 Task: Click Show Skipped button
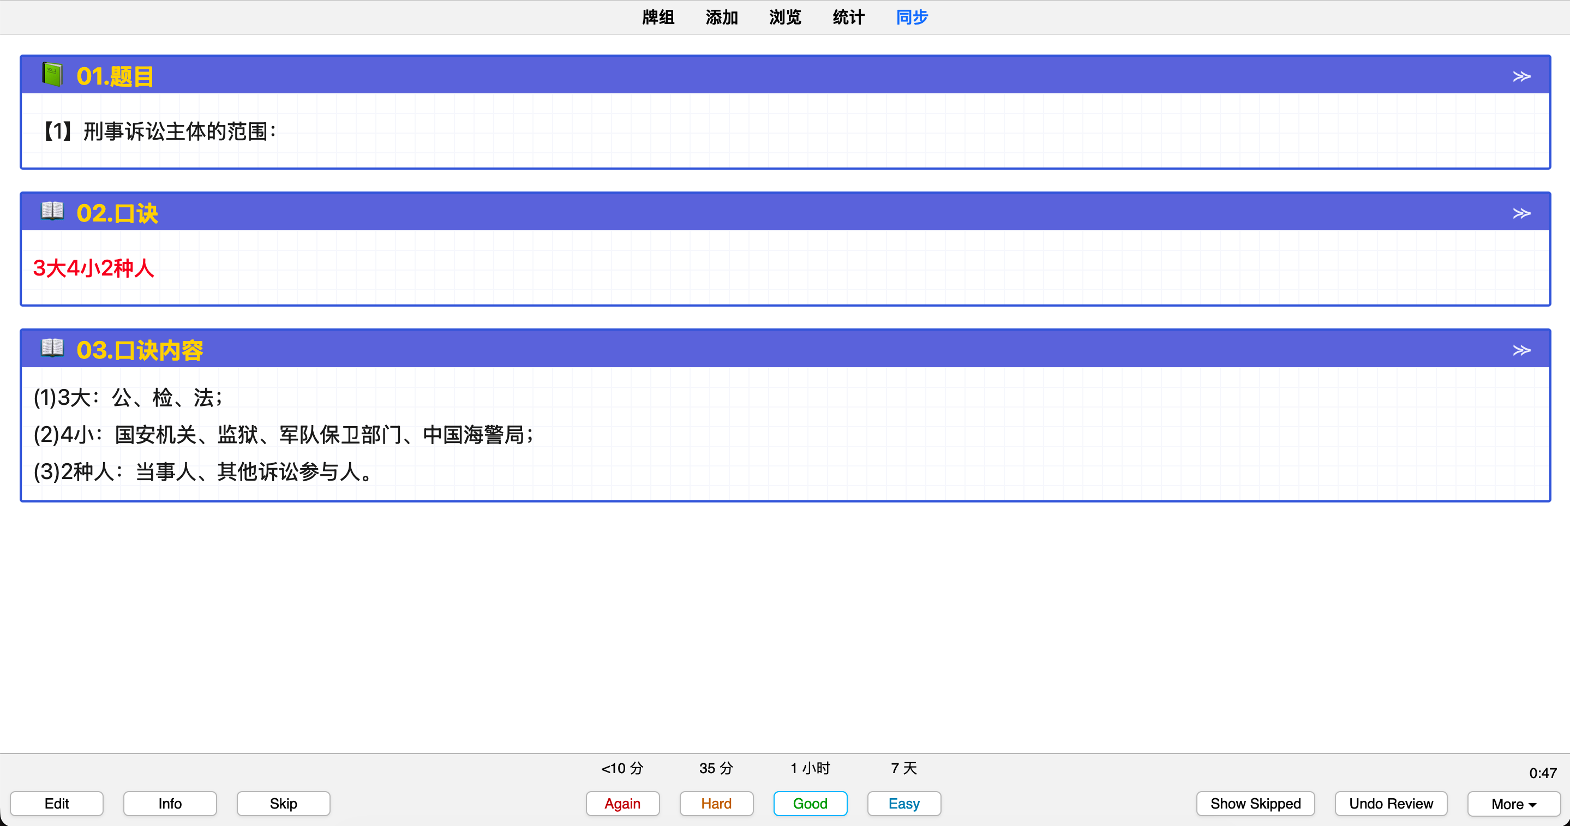point(1256,804)
